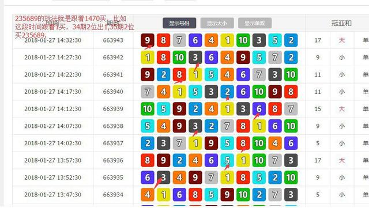Click purple ball 6 in row 663939
This screenshot has width=369, height=208.
(x=259, y=109)
